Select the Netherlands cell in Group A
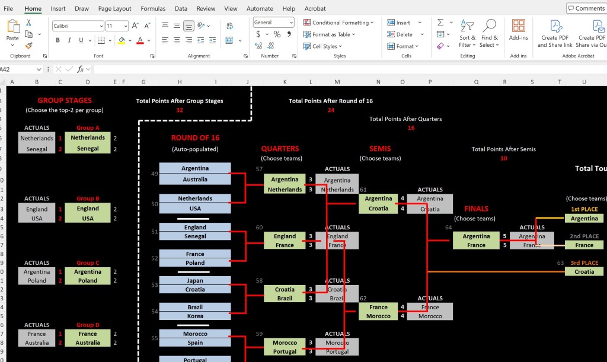Screen dimensions: 607x362 (x=88, y=137)
